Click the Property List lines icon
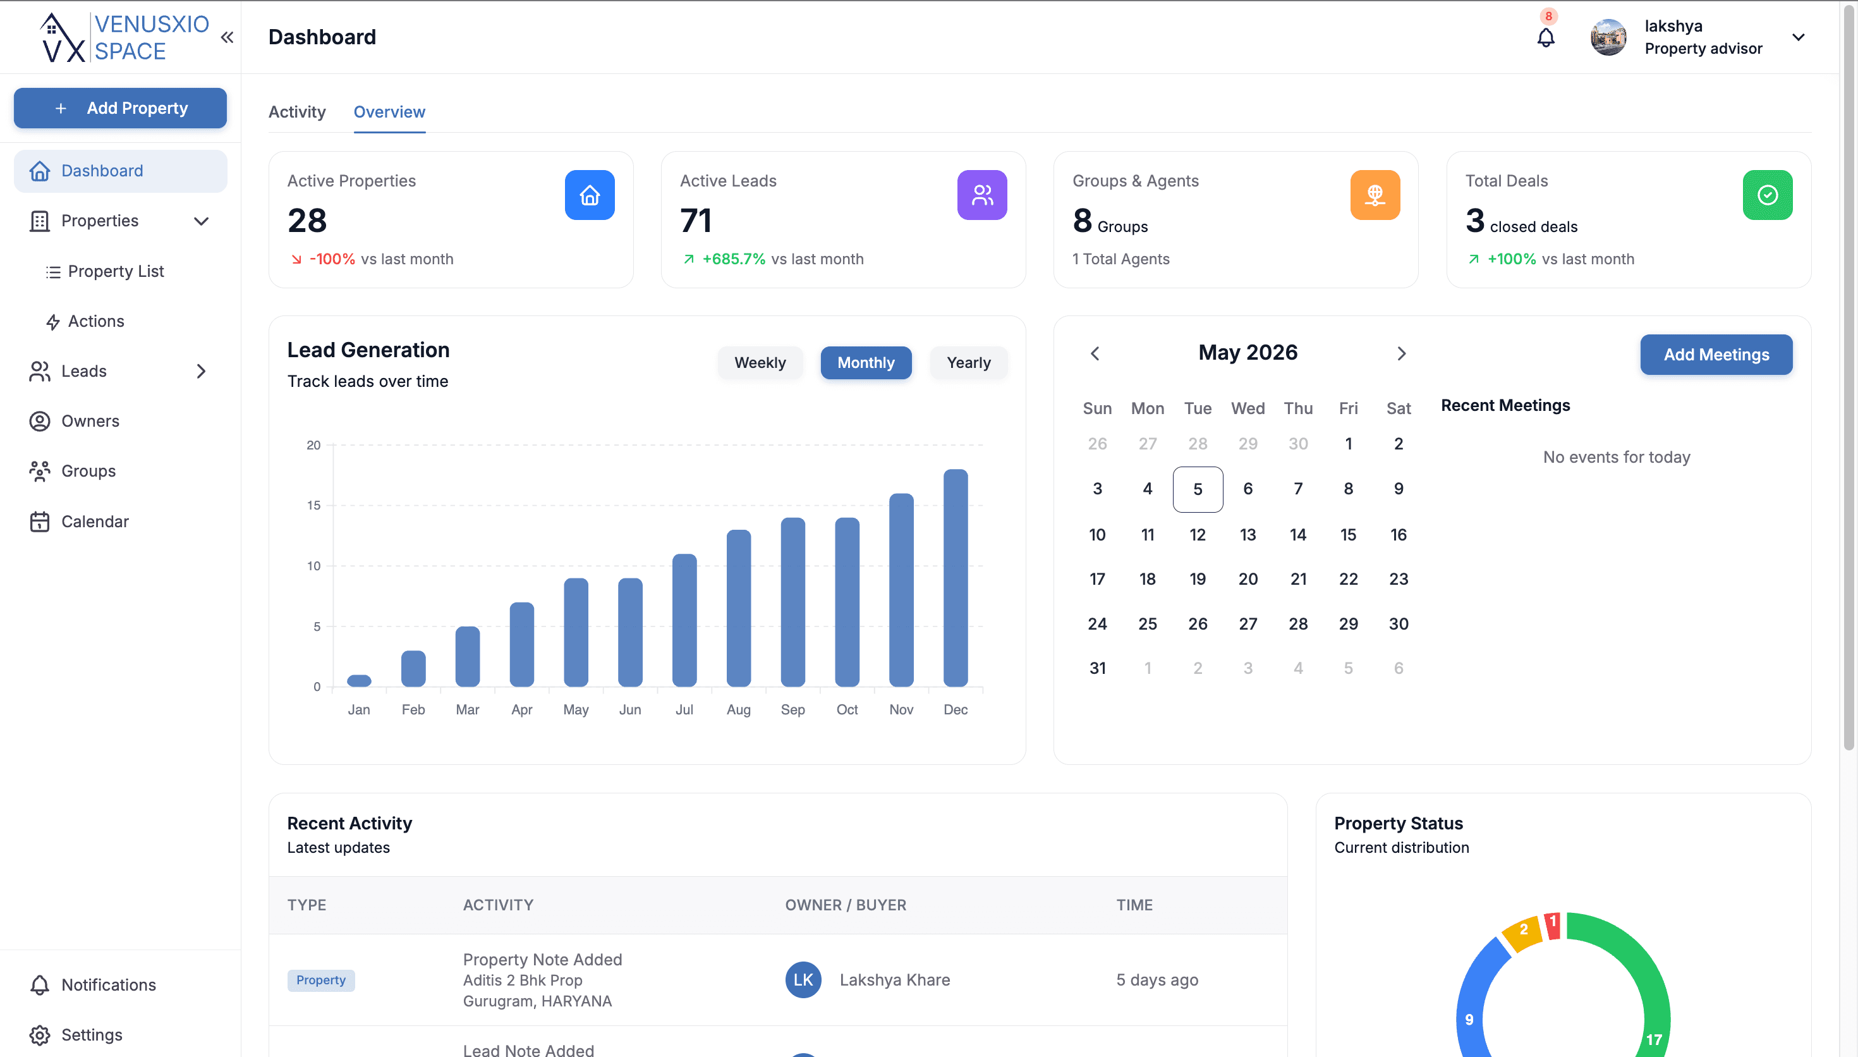Image resolution: width=1858 pixels, height=1057 pixels. tap(53, 271)
